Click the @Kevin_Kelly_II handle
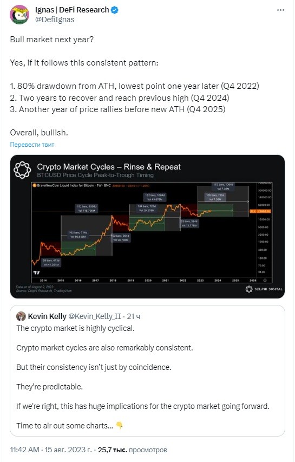The width and height of the screenshot is (295, 462). (95, 316)
